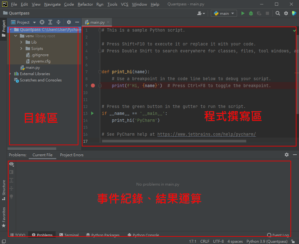Image resolution: width=299 pixels, height=244 pixels.
Task: Click collapse all icon in Problems sidebar
Action: coord(11,188)
